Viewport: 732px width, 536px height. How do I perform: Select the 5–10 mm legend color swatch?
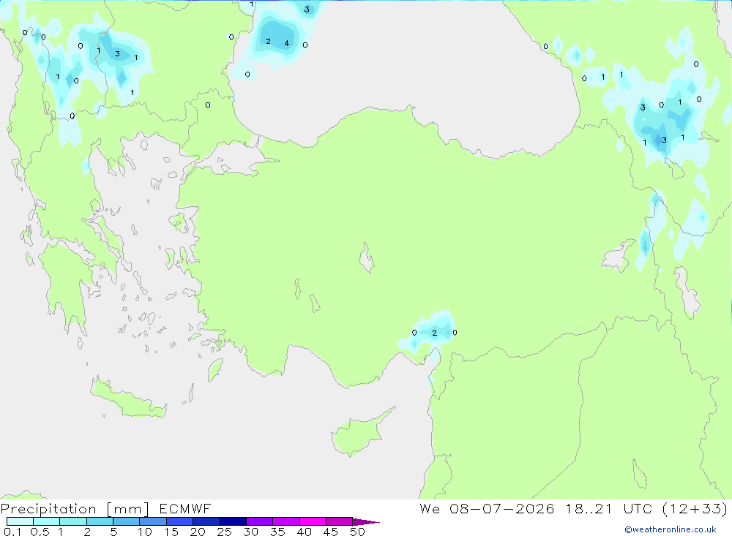coord(127,521)
